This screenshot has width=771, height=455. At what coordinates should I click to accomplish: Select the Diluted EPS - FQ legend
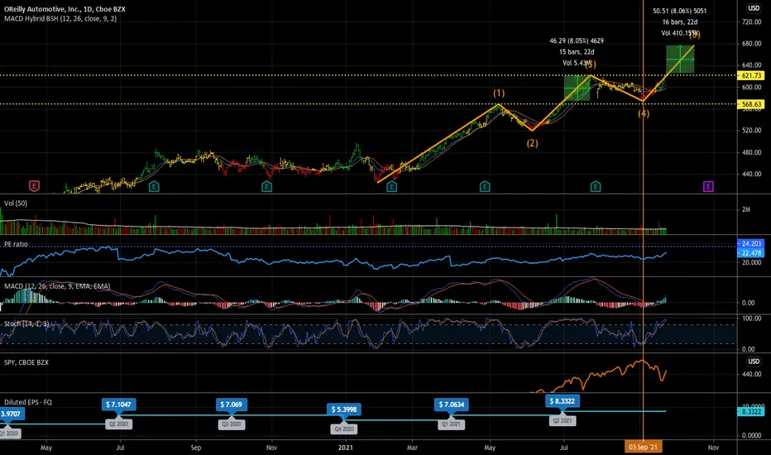click(28, 402)
